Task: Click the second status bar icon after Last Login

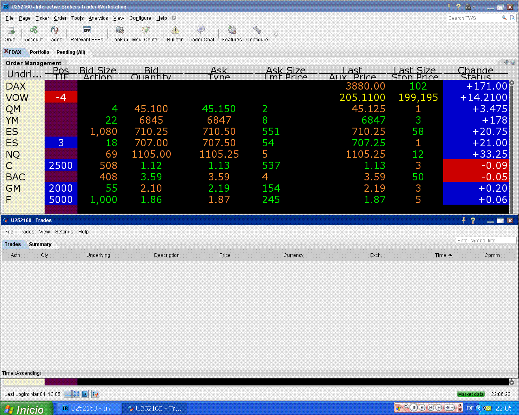Action: click(76, 394)
